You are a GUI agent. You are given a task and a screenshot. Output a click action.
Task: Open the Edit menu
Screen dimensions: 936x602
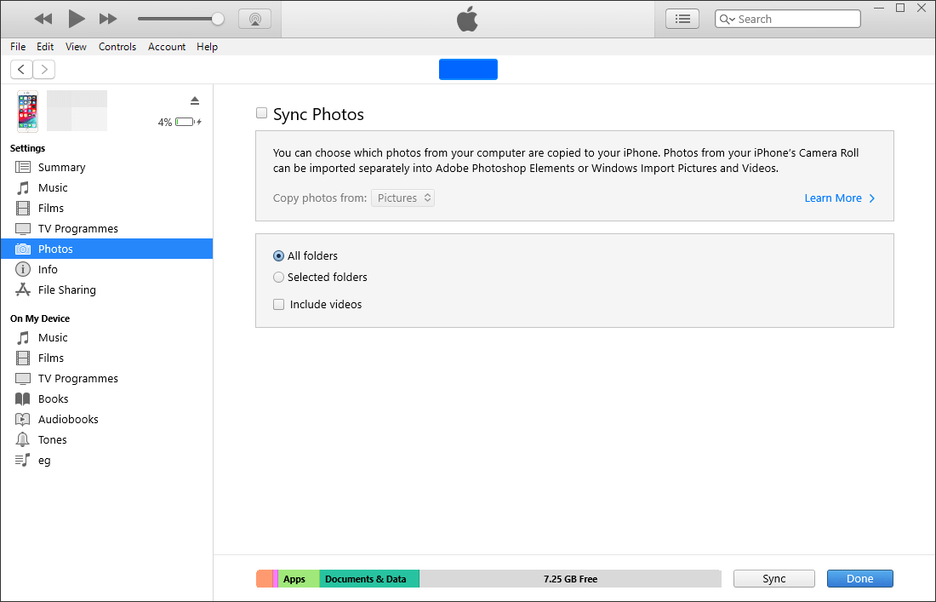point(45,47)
